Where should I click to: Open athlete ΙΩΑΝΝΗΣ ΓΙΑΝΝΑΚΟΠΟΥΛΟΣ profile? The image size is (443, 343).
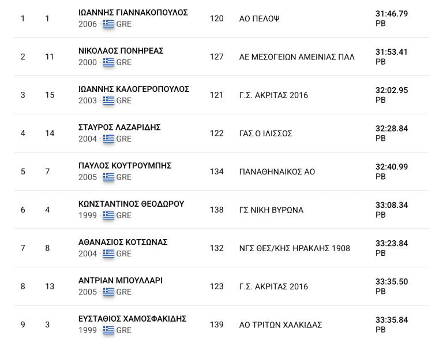(x=133, y=13)
